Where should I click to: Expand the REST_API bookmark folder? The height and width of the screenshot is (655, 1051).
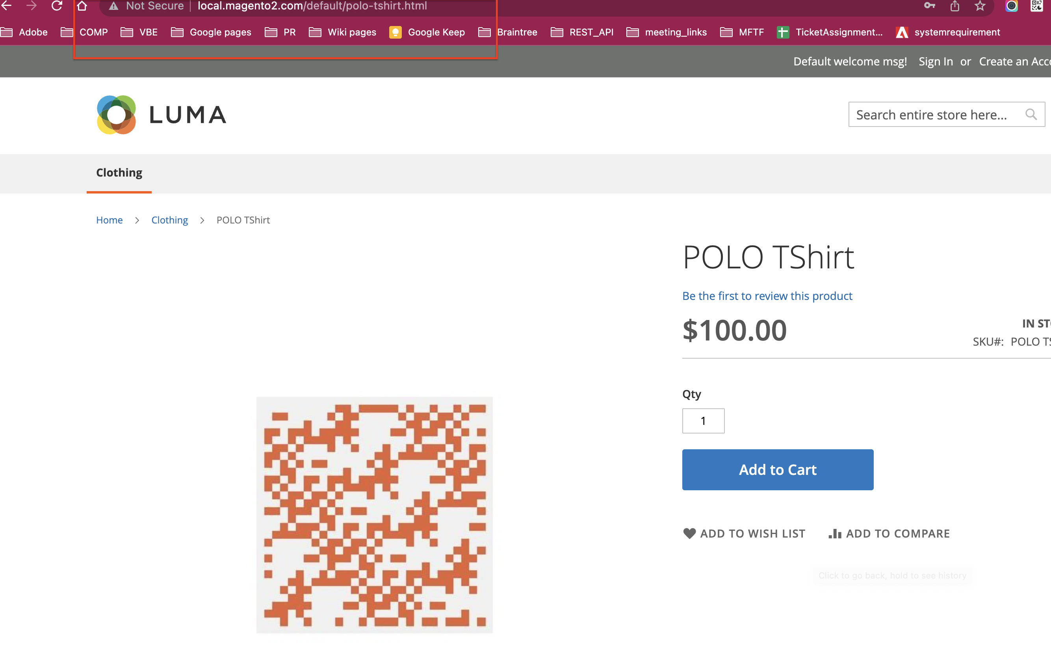582,32
